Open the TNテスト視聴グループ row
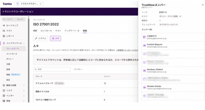This screenshot has height=110, width=205. [x=86, y=100]
